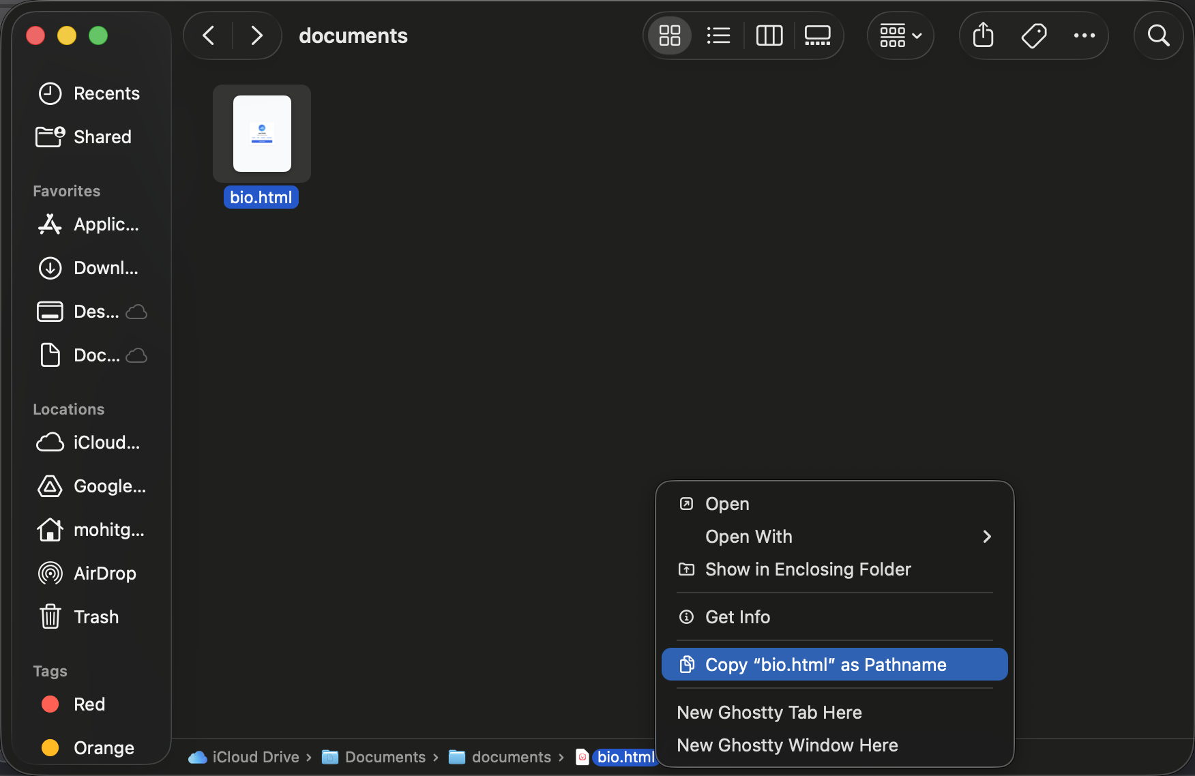Go forward with the forward arrow
The image size is (1195, 776).
click(256, 35)
